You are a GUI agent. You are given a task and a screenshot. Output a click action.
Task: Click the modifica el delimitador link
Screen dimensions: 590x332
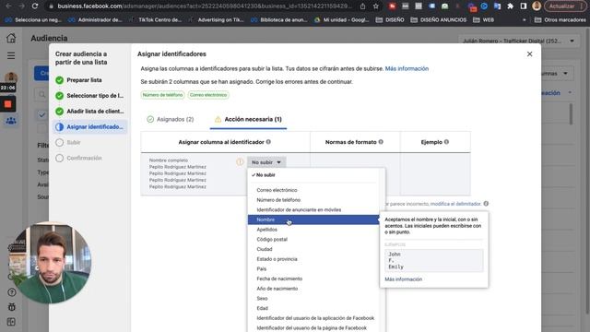455,204
